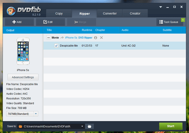Click the Video Codec: H264 text
The height and width of the screenshot is (133, 189).
coord(18,89)
